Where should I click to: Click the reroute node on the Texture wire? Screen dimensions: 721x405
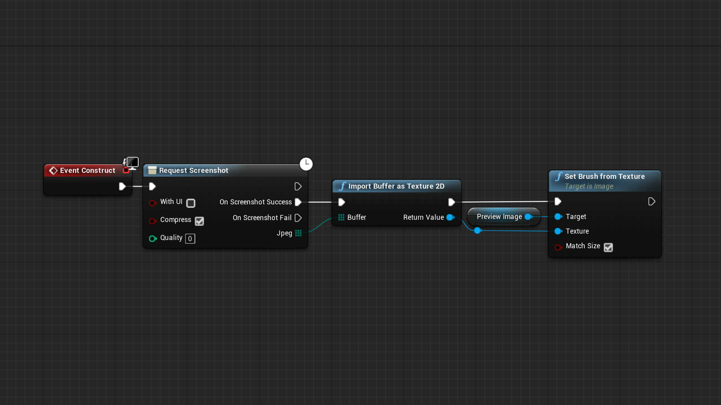478,231
